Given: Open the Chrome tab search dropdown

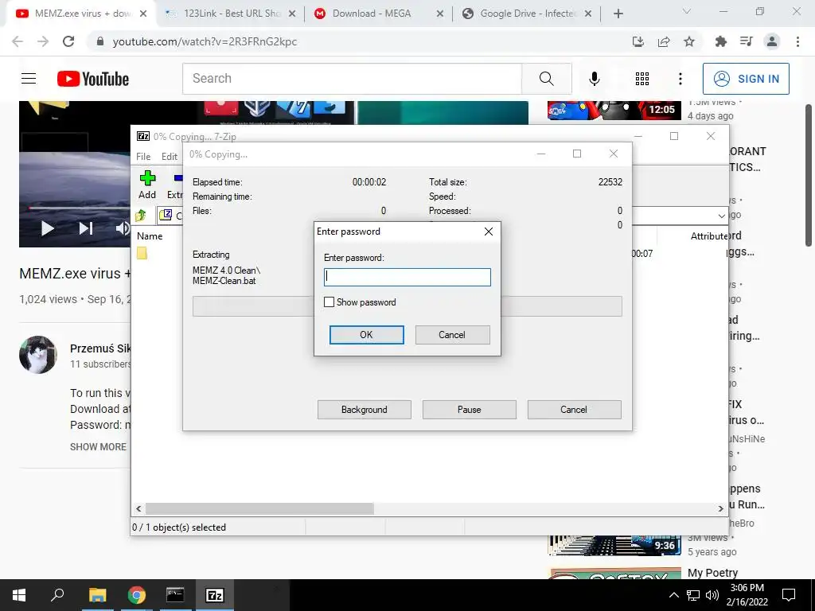Looking at the screenshot, I should point(687,11).
